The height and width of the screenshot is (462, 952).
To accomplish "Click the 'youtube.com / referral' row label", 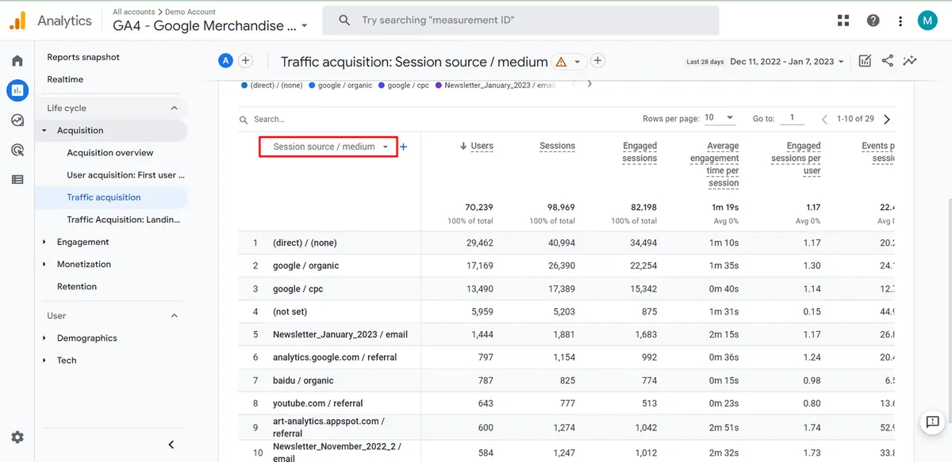I will tap(317, 403).
